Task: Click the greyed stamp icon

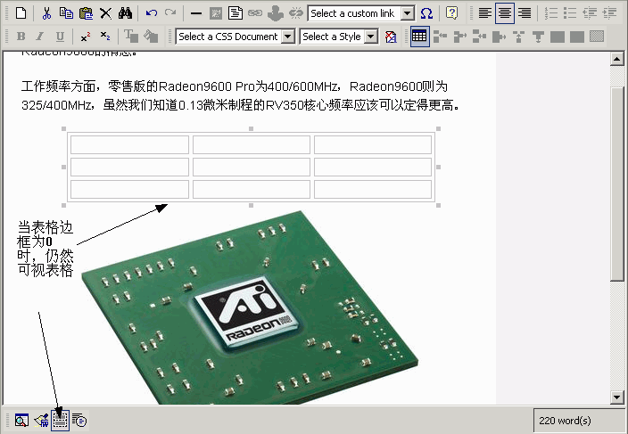Action: click(275, 13)
